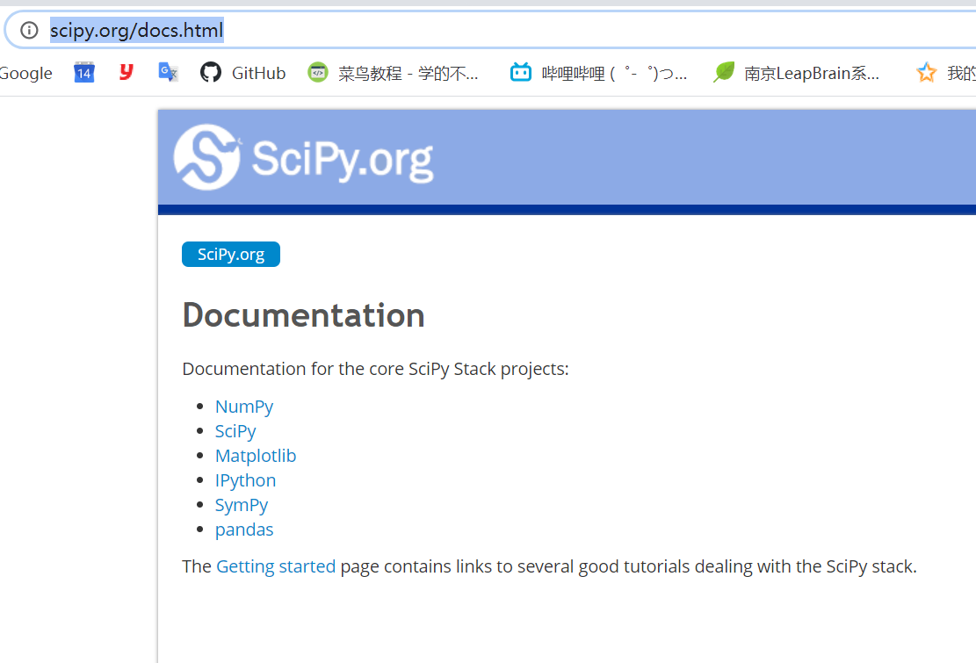Open the Google Translate bookmark icon
976x663 pixels.
click(x=168, y=73)
